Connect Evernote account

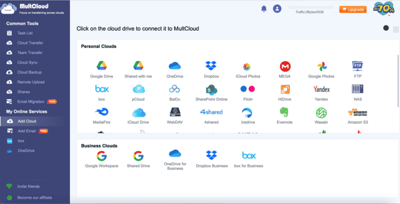[284, 112]
